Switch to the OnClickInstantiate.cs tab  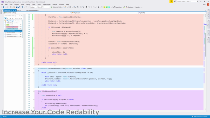click(x=32, y=10)
